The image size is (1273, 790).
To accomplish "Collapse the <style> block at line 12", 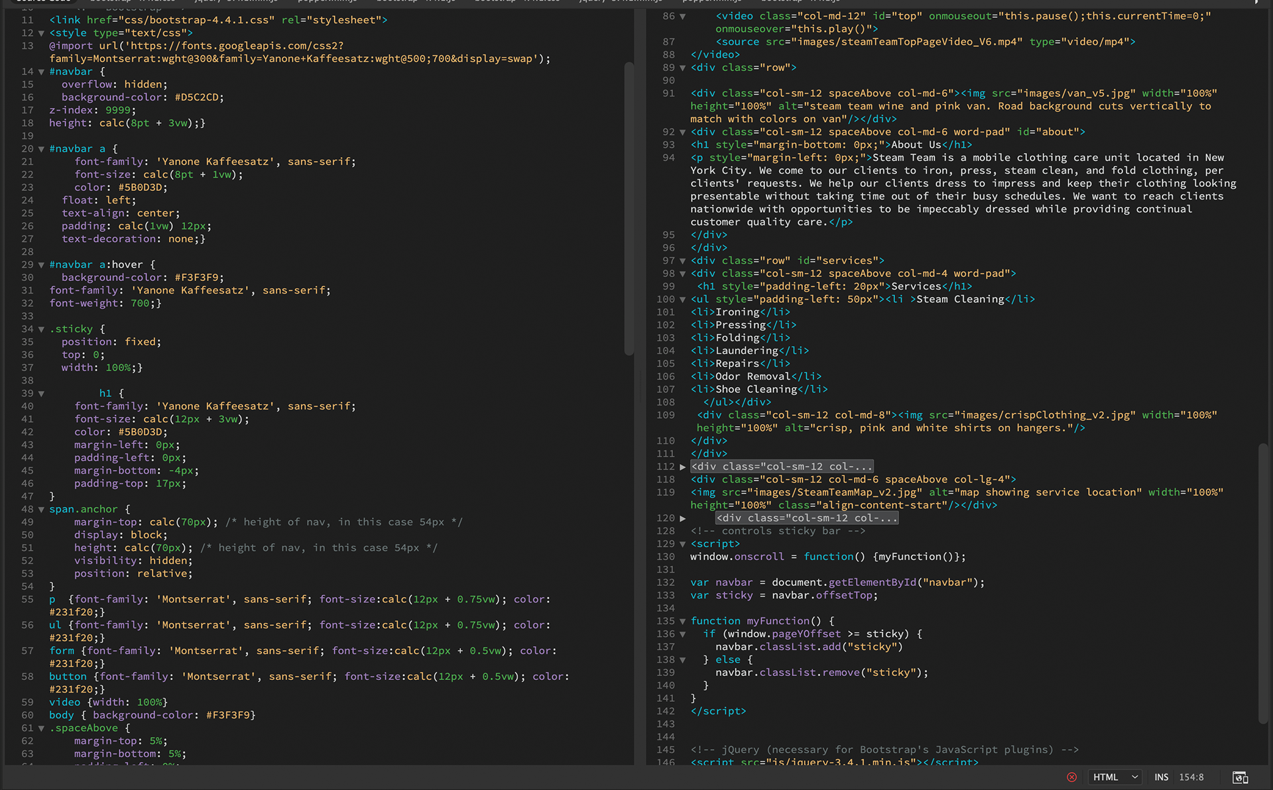I will point(41,33).
